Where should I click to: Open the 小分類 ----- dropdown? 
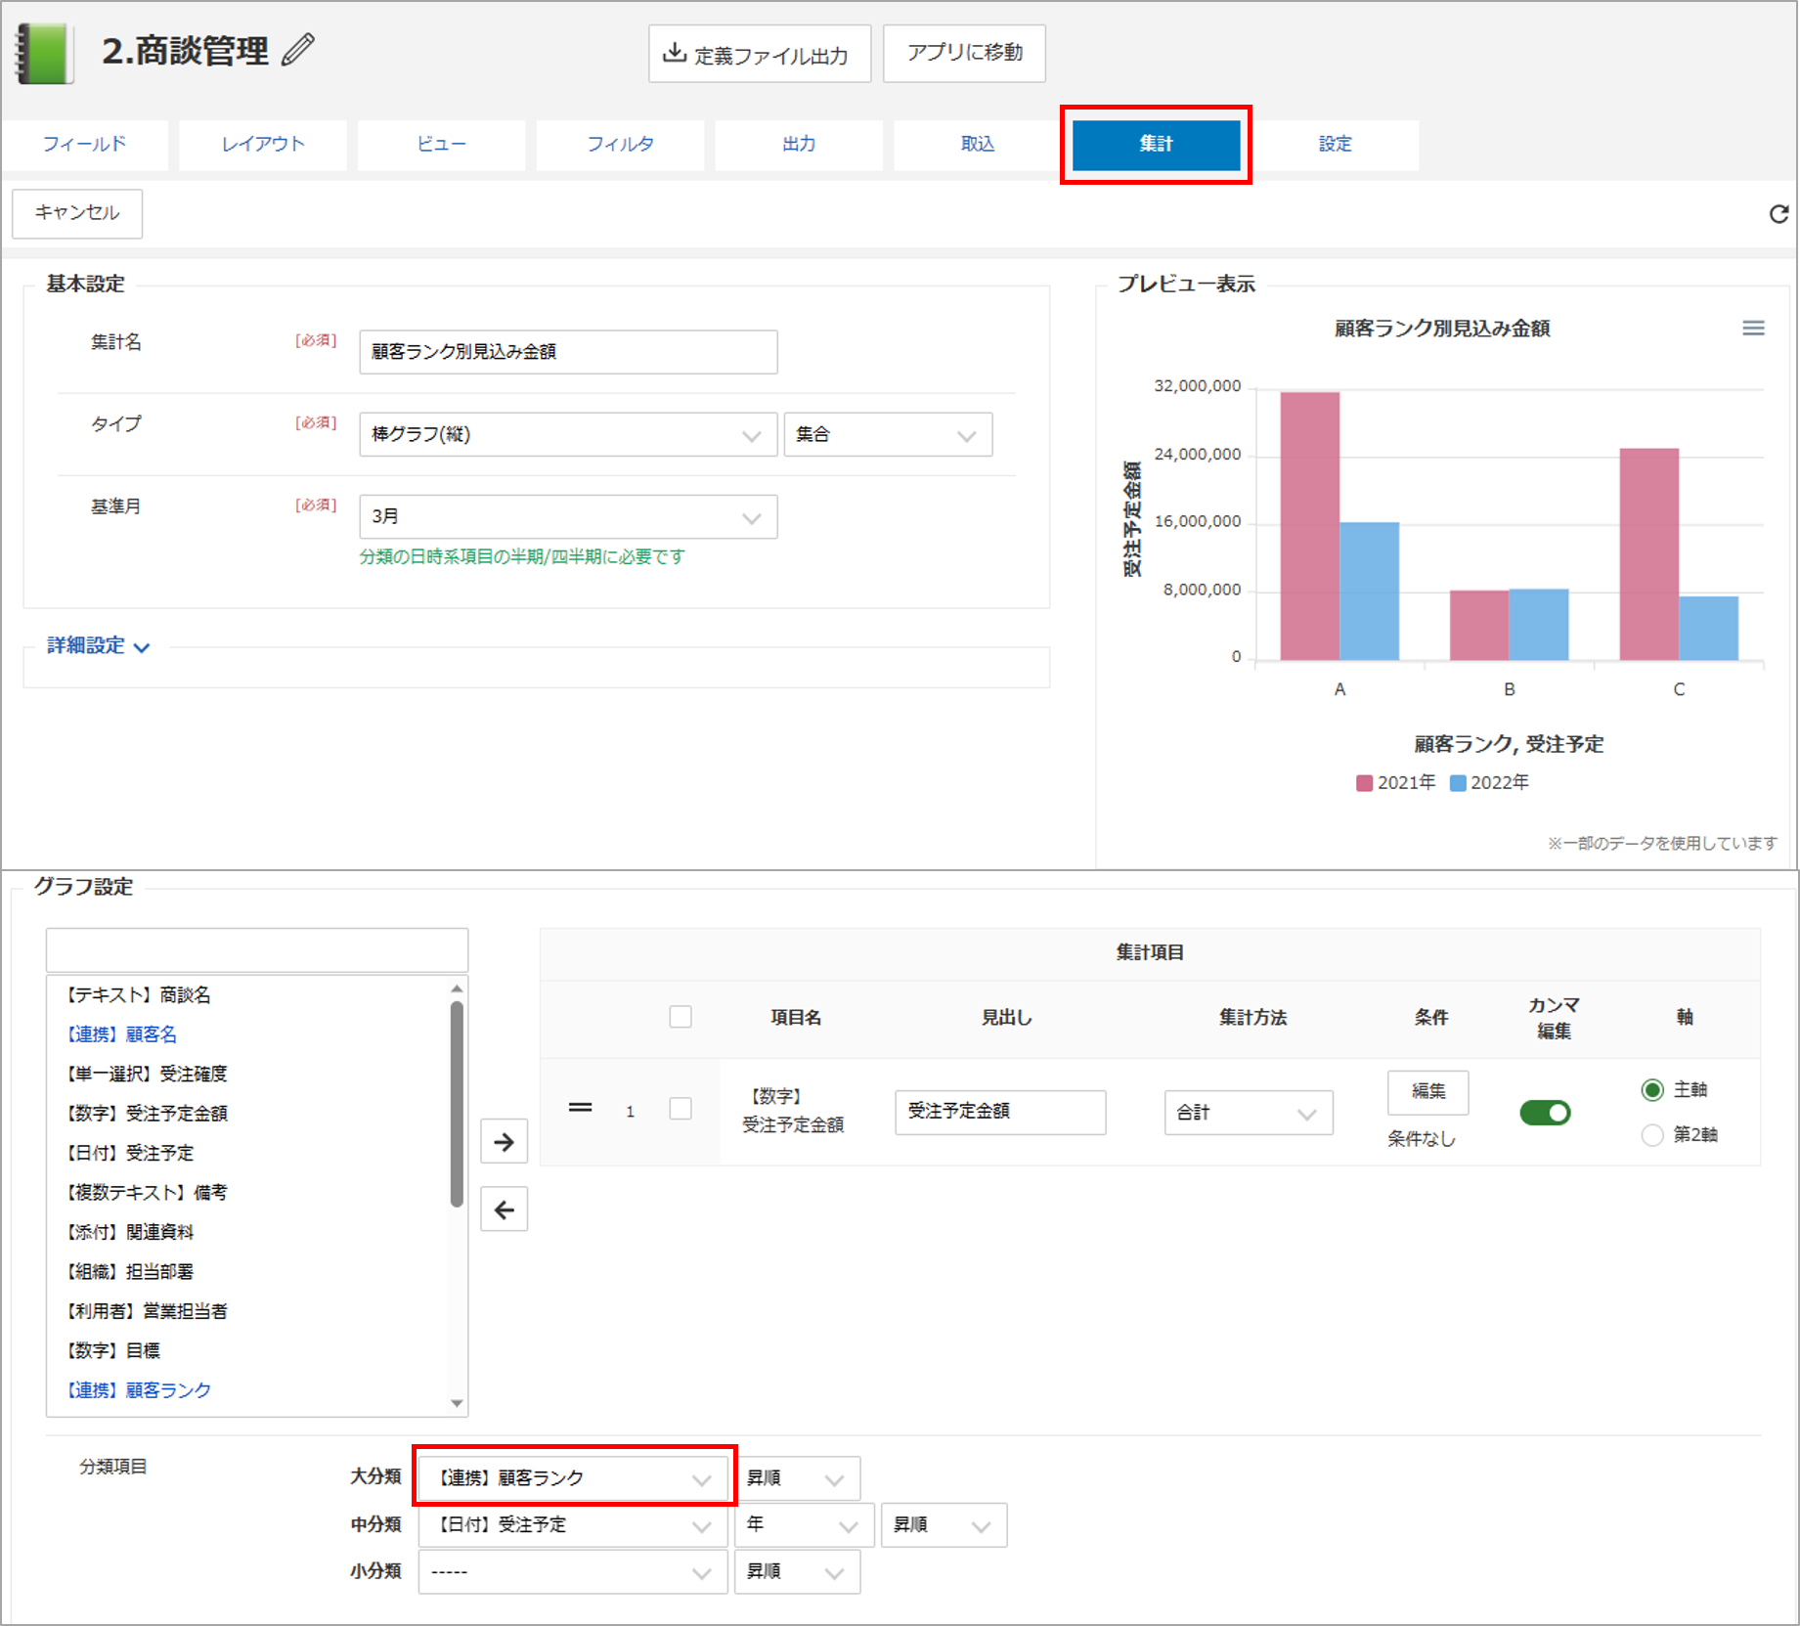click(573, 1572)
